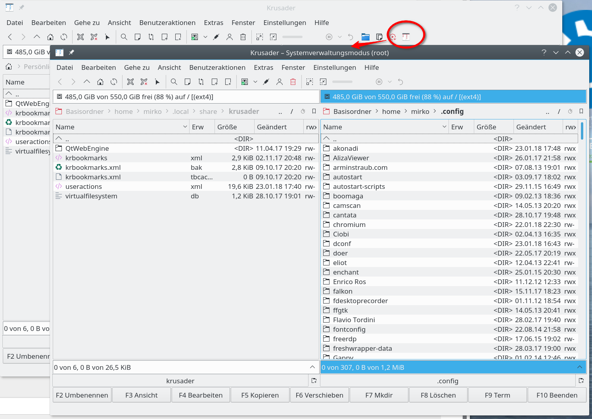This screenshot has width=592, height=419.
Task: Select chromium folder in right panel
Action: coord(449,225)
